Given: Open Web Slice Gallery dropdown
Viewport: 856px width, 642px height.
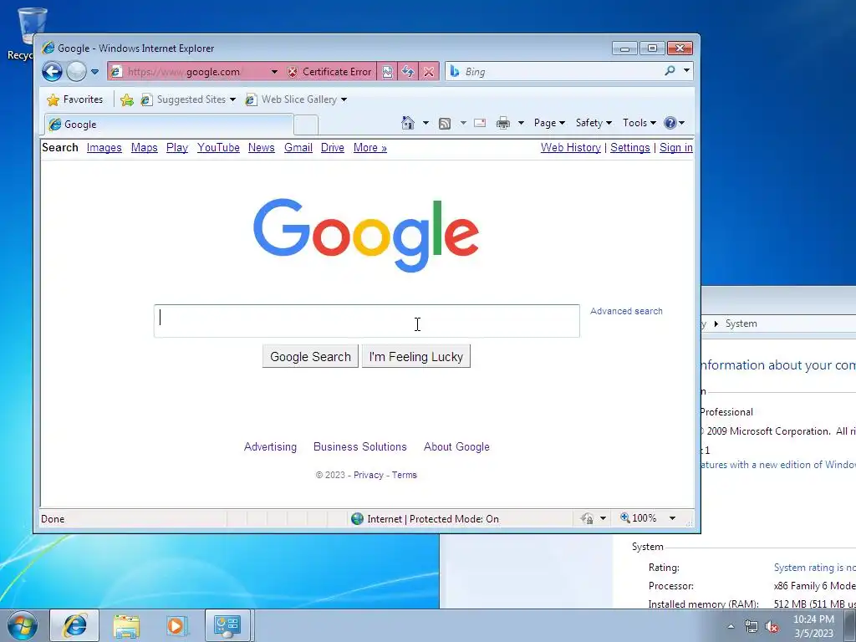Looking at the screenshot, I should point(297,99).
